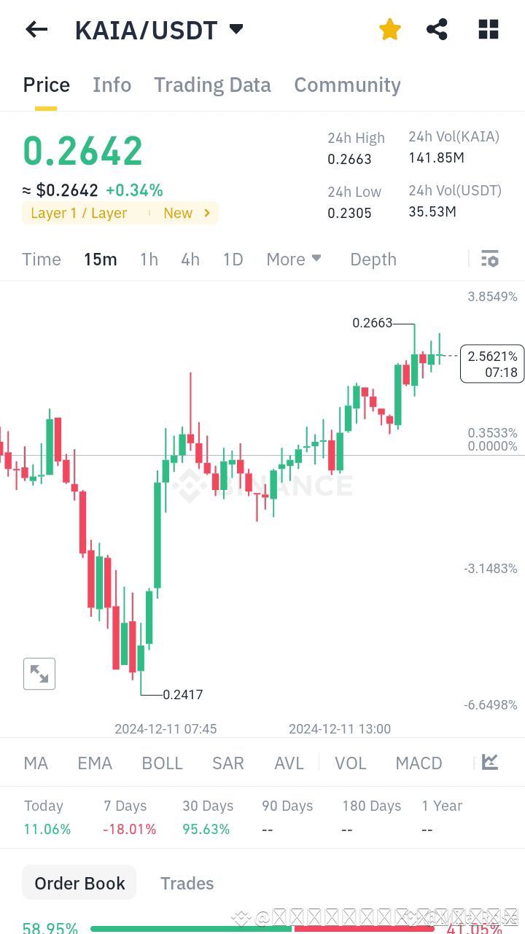Open the share options for KAIA/USDT
This screenshot has width=525, height=934.
tap(437, 29)
